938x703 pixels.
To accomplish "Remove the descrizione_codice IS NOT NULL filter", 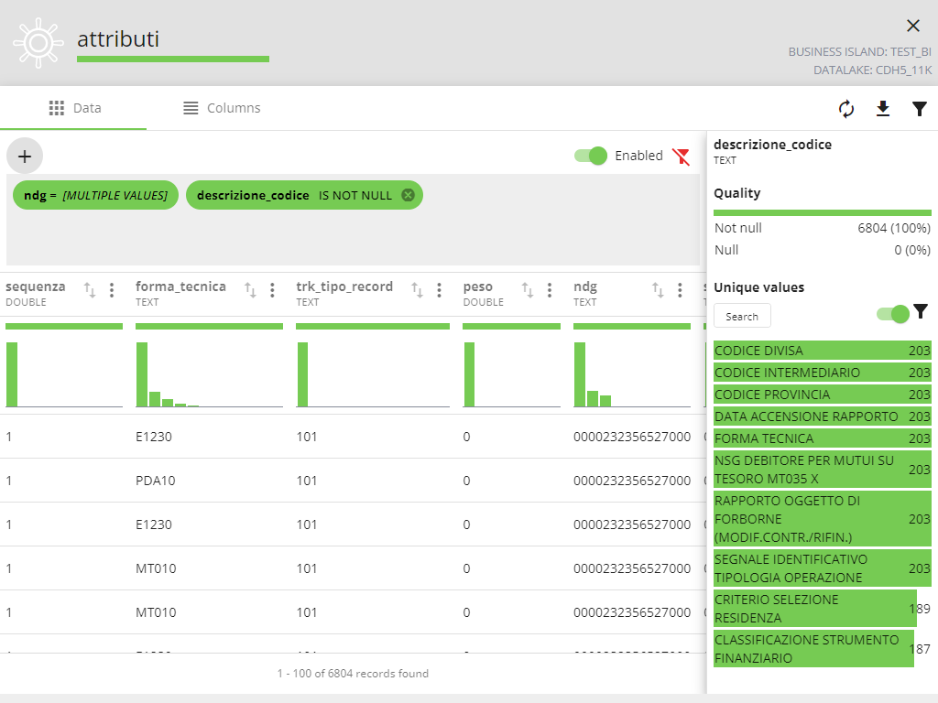I will (408, 195).
